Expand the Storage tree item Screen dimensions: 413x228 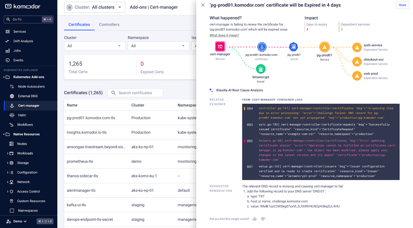(7, 163)
